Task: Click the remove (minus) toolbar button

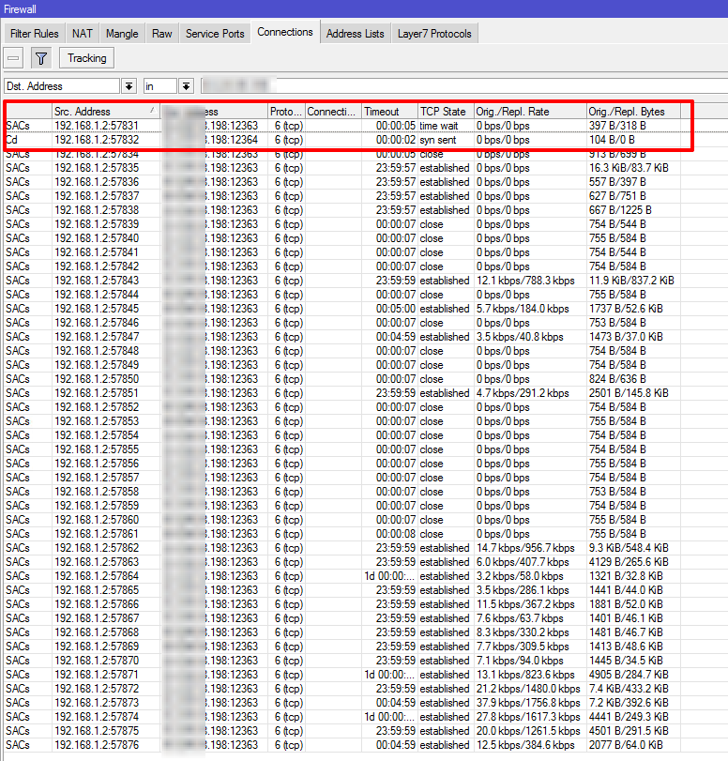Action: point(13,59)
